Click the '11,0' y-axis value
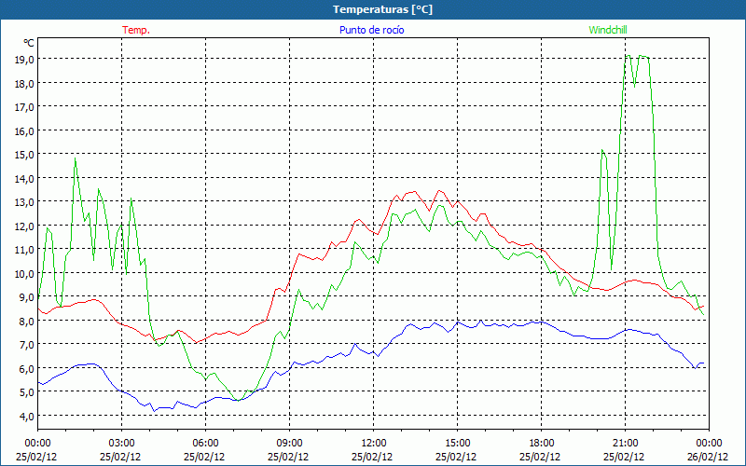746x466 pixels. pyautogui.click(x=24, y=250)
